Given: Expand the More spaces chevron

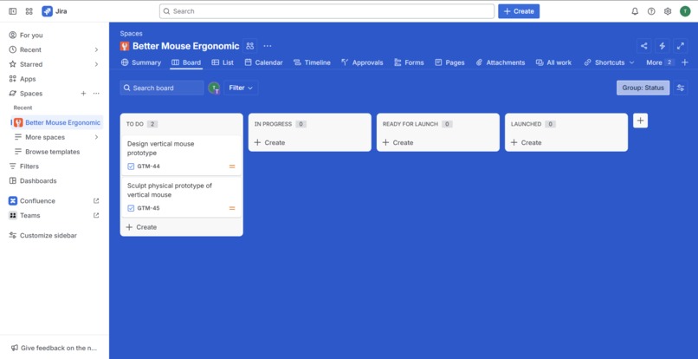Looking at the screenshot, I should (96, 137).
